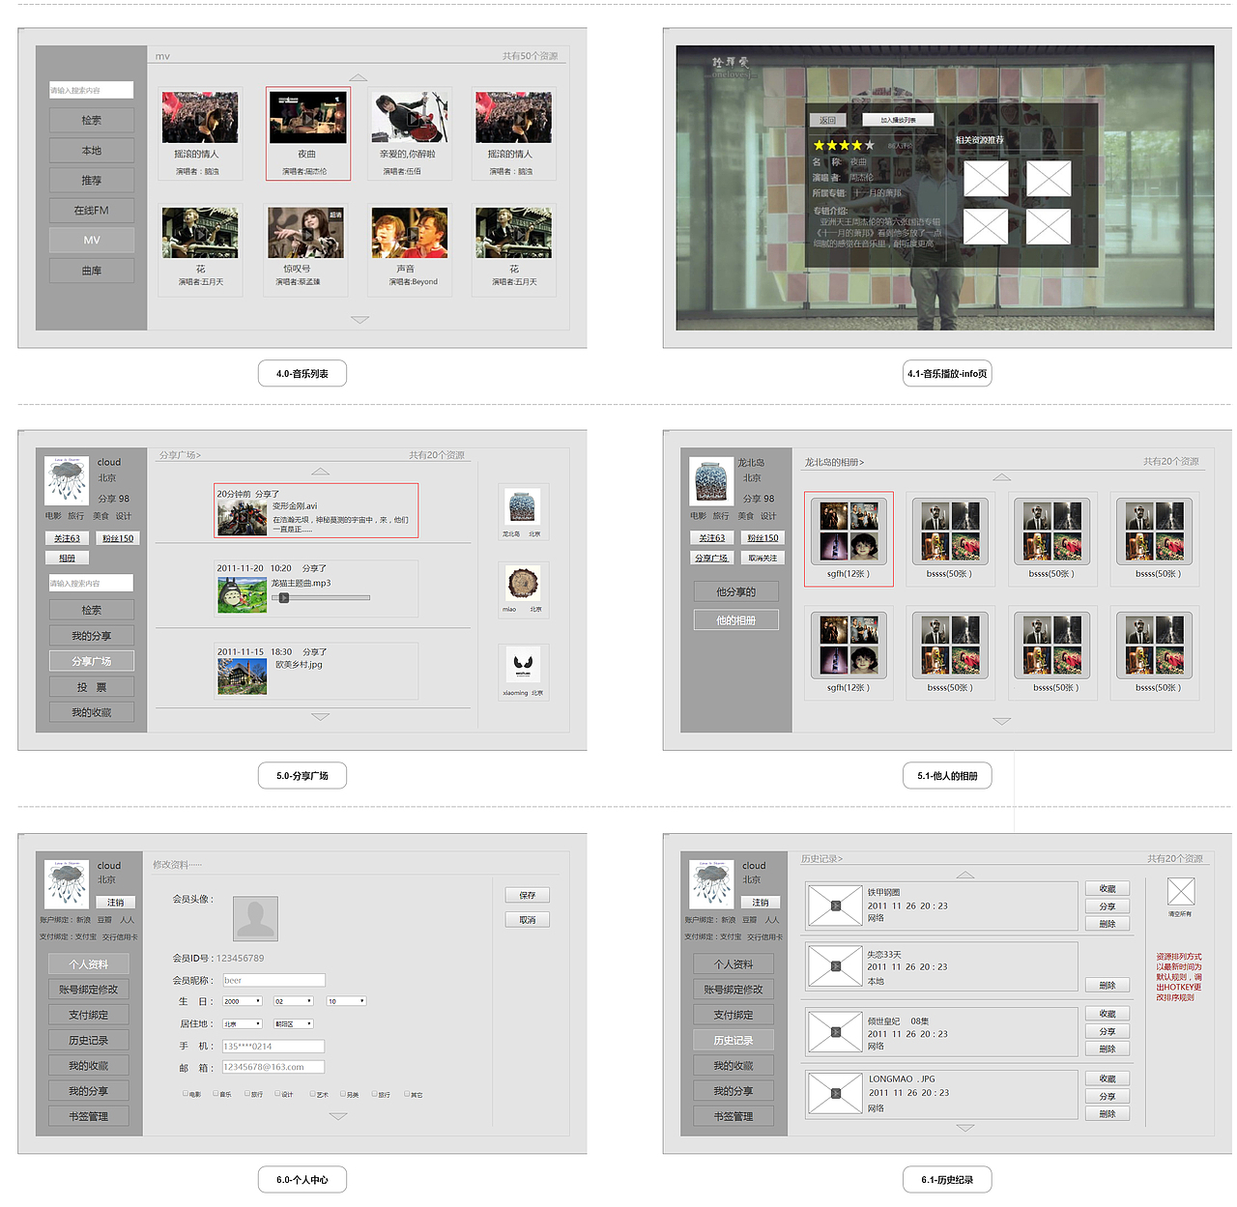Select 支付绑定 in the 6.1 history panel sidebar
This screenshot has width=1237, height=1207.
(x=734, y=1015)
